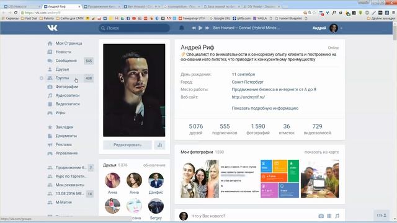This screenshot has width=397, height=223.
Task: Click the Видеозаписи film icon
Action: coord(50,104)
